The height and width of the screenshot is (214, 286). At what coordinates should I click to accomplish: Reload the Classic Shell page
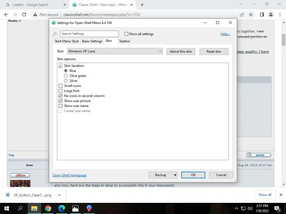click(24, 14)
